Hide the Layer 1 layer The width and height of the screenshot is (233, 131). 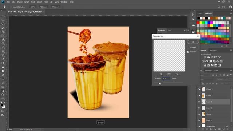[199, 120]
